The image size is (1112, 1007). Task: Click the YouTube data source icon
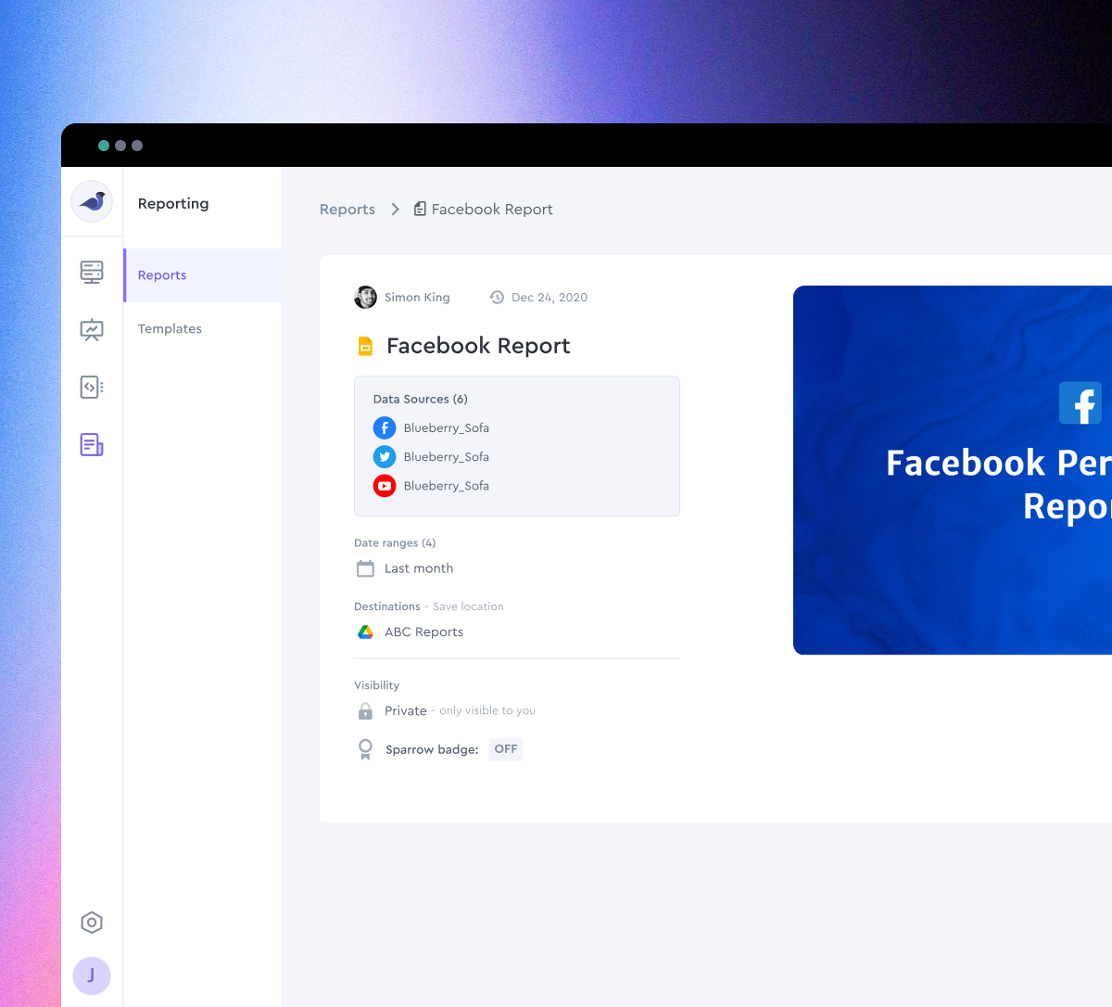(385, 485)
